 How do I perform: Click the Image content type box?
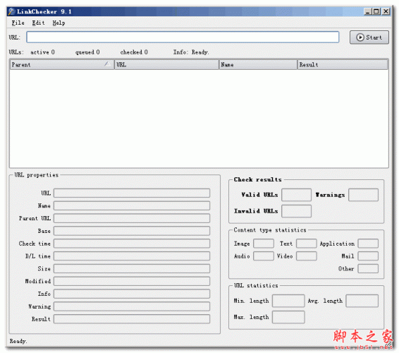[264, 244]
